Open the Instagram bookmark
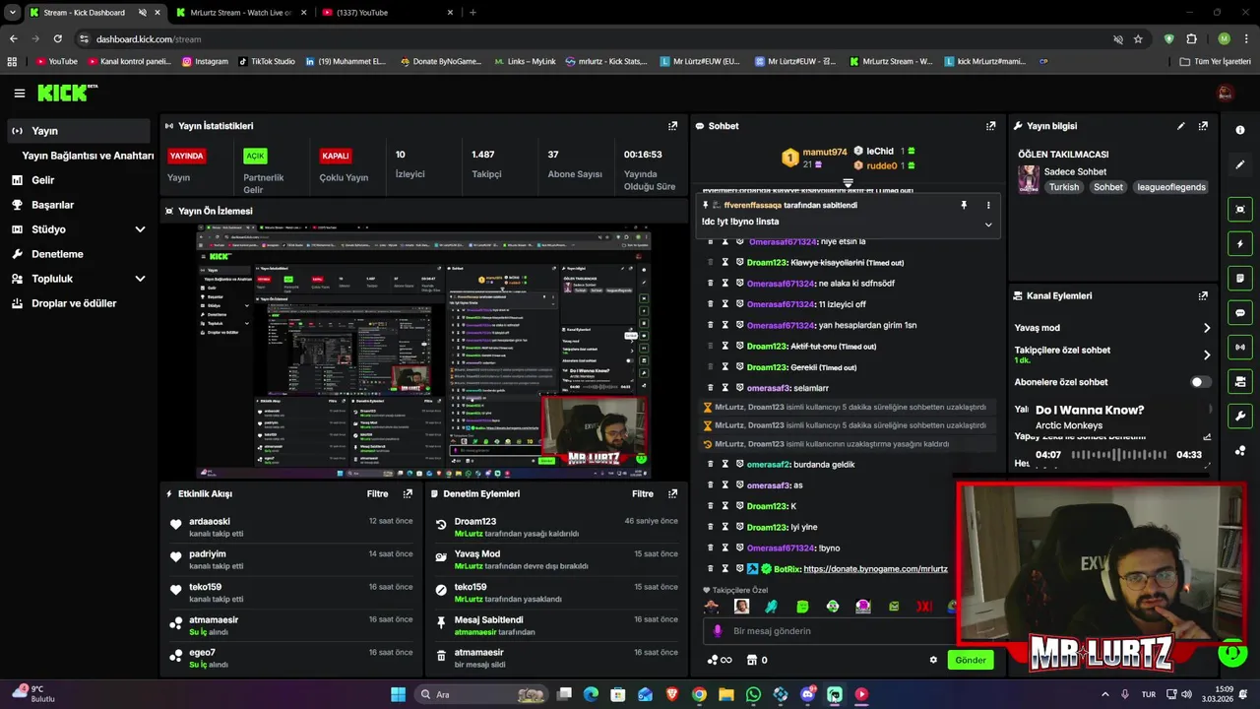 [x=205, y=61]
